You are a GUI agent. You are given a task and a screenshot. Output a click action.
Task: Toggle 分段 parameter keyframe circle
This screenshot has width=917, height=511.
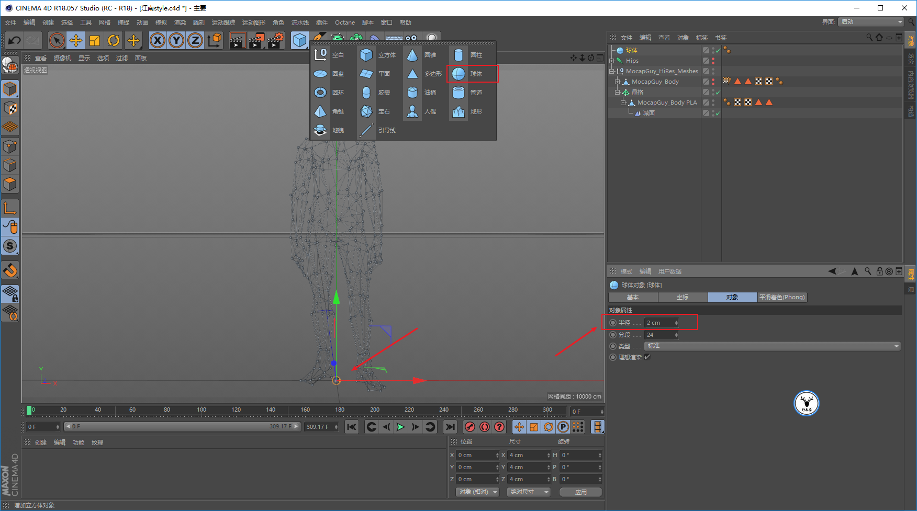coord(613,335)
